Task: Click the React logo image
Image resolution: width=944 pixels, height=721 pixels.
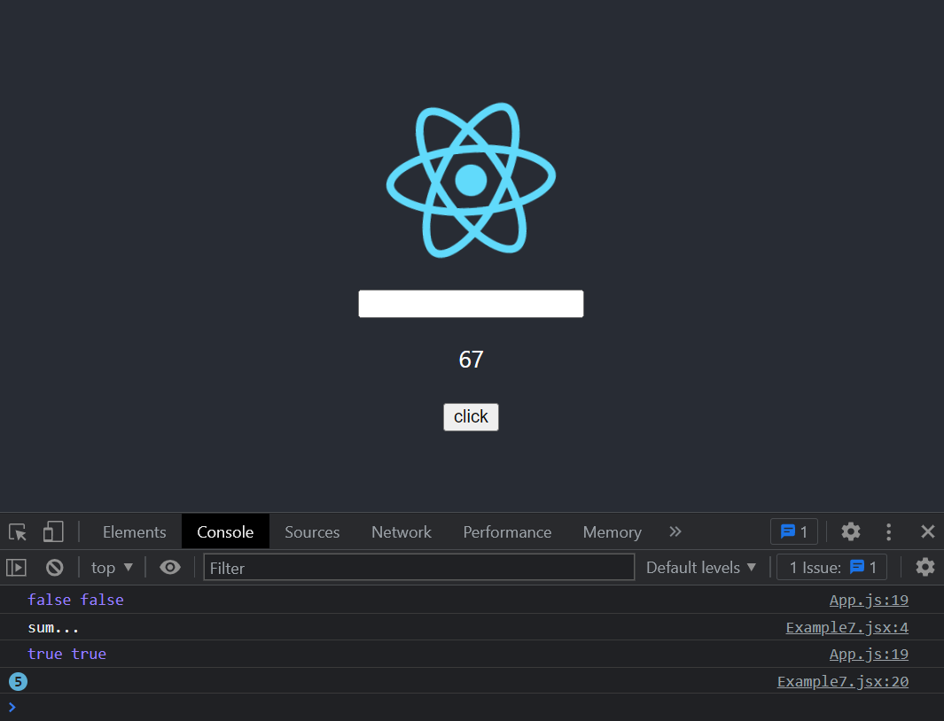Action: (x=471, y=180)
